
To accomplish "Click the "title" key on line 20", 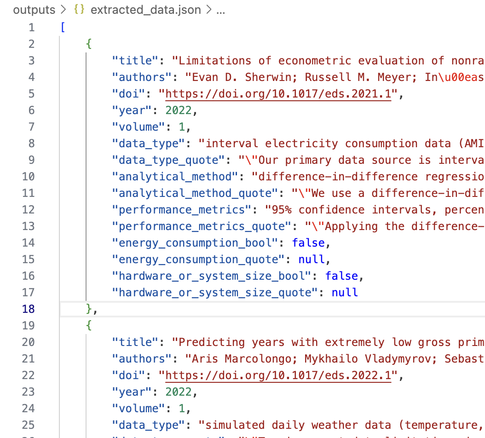I will pos(135,342).
